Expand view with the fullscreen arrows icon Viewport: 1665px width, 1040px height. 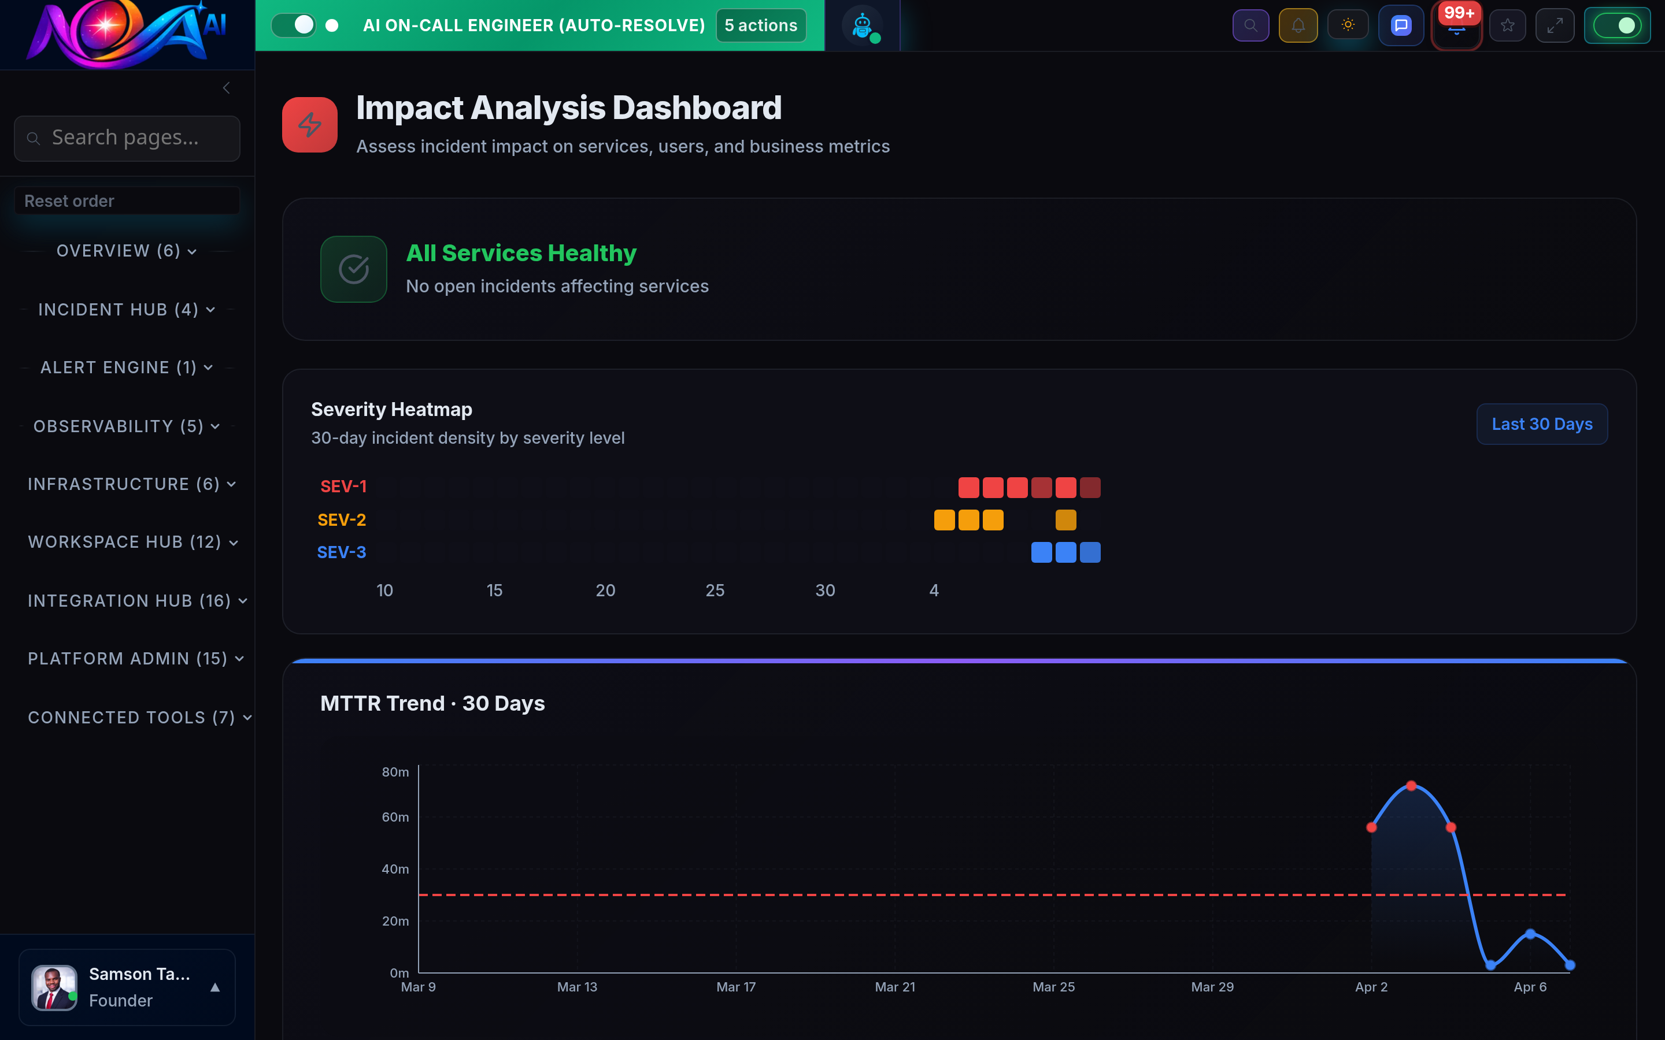tap(1555, 25)
